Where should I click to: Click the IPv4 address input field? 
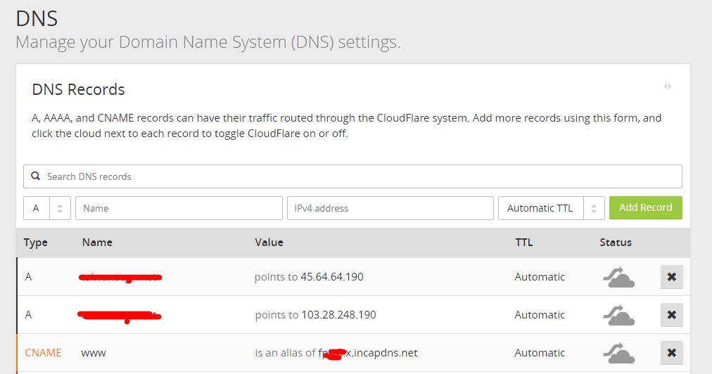click(390, 208)
